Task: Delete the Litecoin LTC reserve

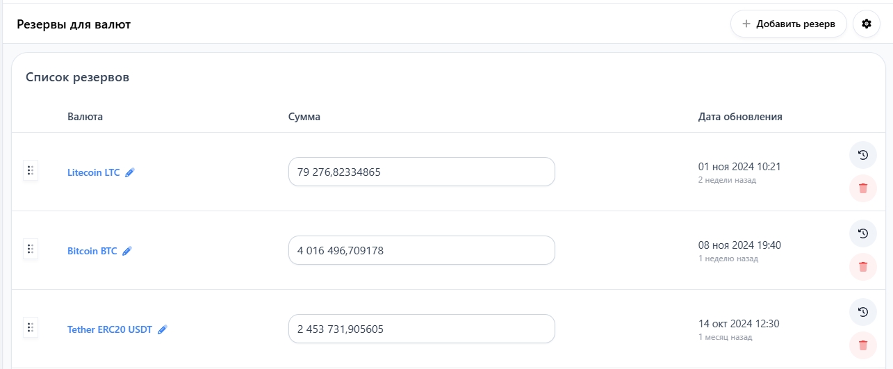Action: tap(862, 188)
